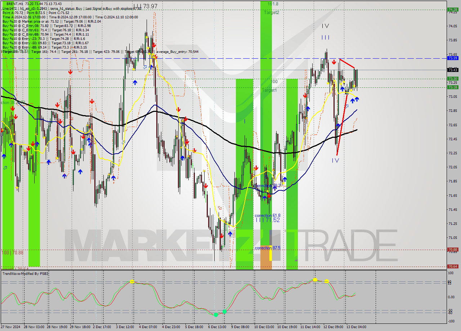Click the first green dot on oscillator

coord(216,315)
